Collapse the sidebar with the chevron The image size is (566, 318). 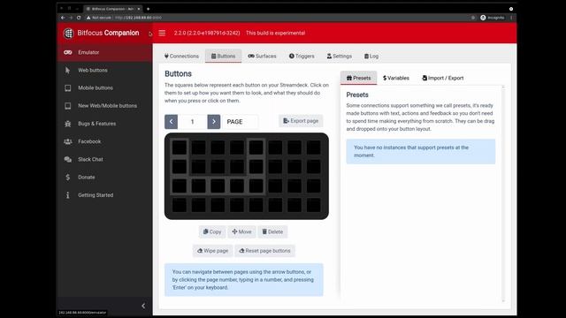pyautogui.click(x=143, y=306)
